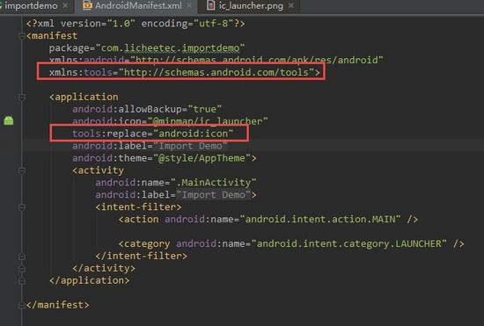Click the "@mipmap/ic_launcher" icon value

click(208, 120)
